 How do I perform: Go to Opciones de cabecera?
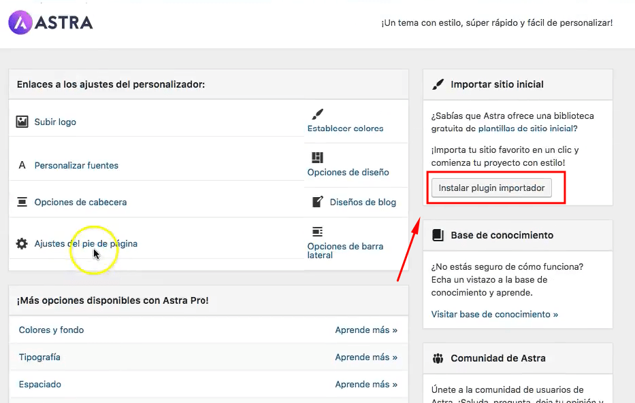[80, 202]
